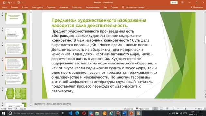Open the Undo history dropdown arrow

(x=11, y=3)
